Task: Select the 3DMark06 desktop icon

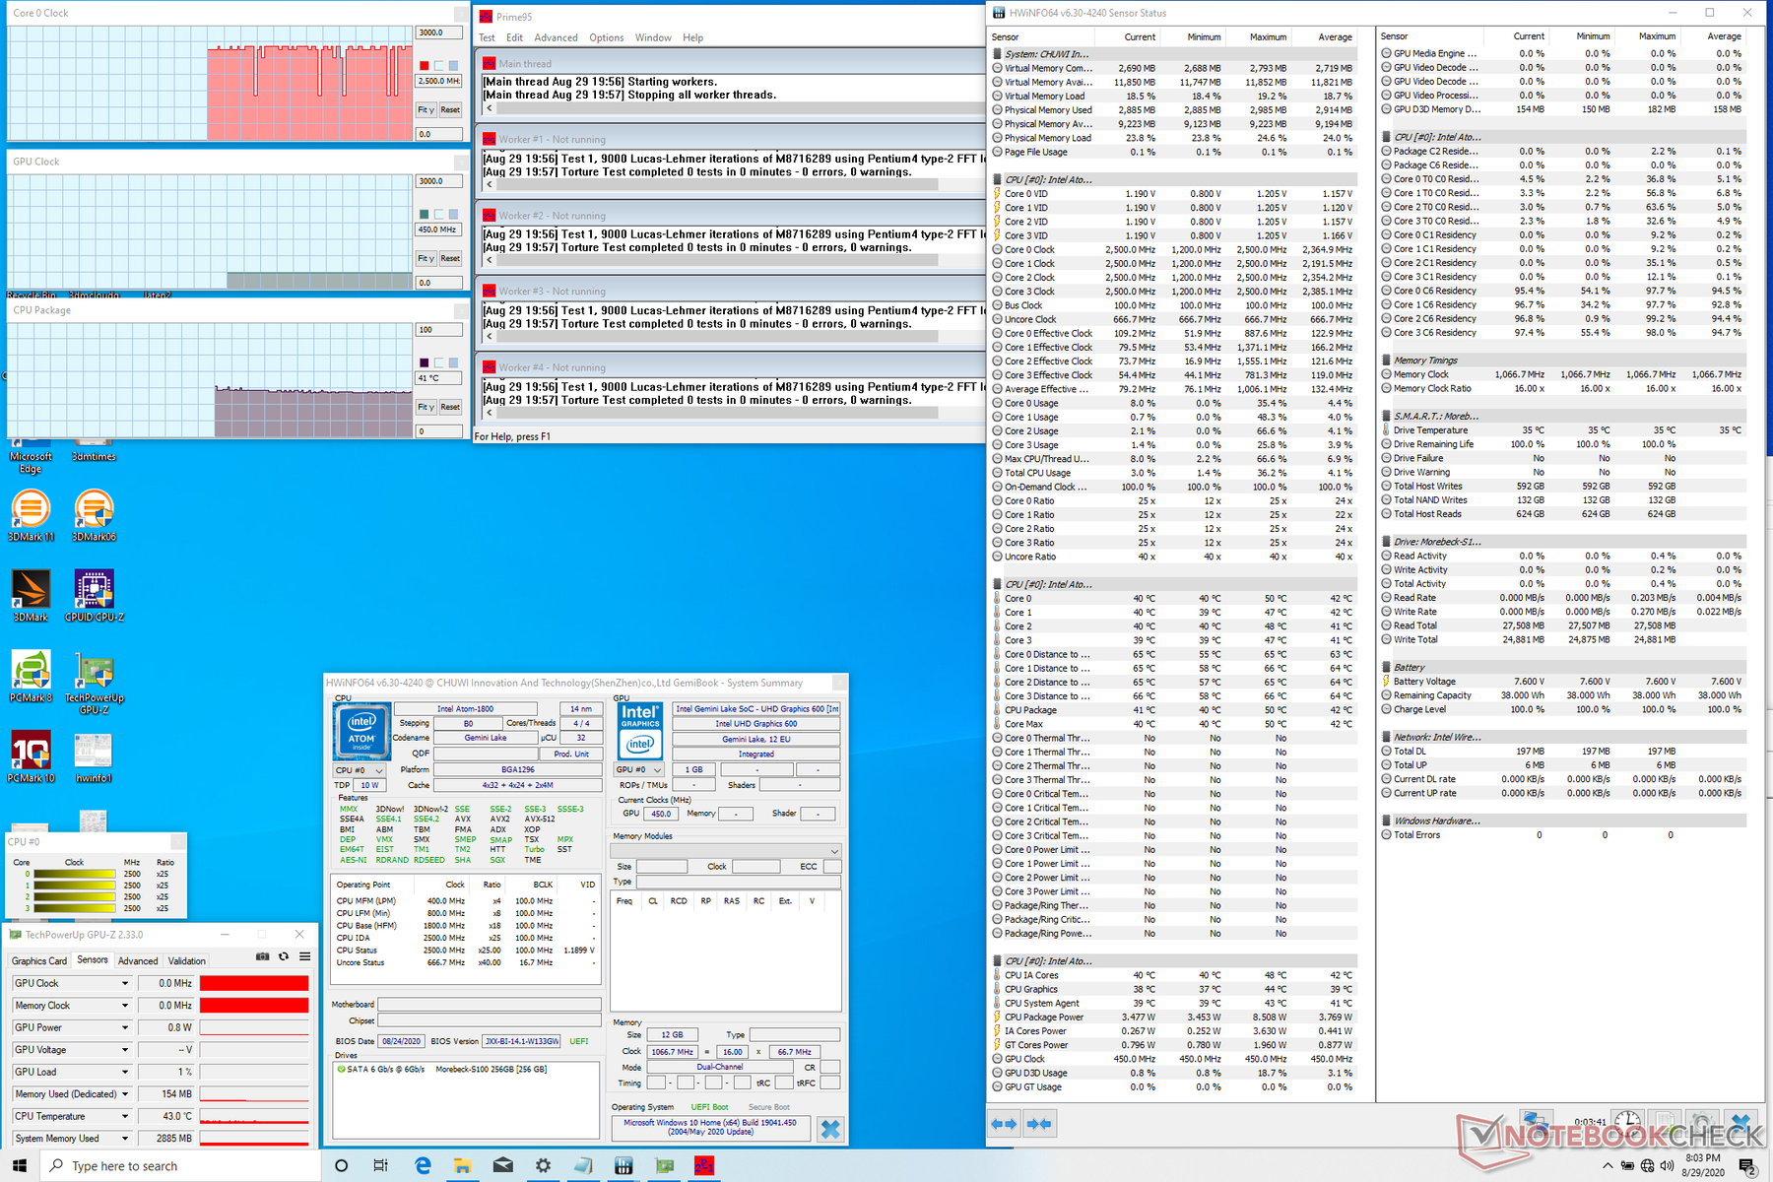Action: pos(95,515)
